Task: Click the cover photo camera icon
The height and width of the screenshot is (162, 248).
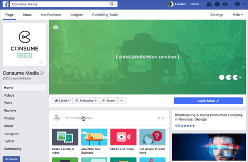Action: coord(56,27)
